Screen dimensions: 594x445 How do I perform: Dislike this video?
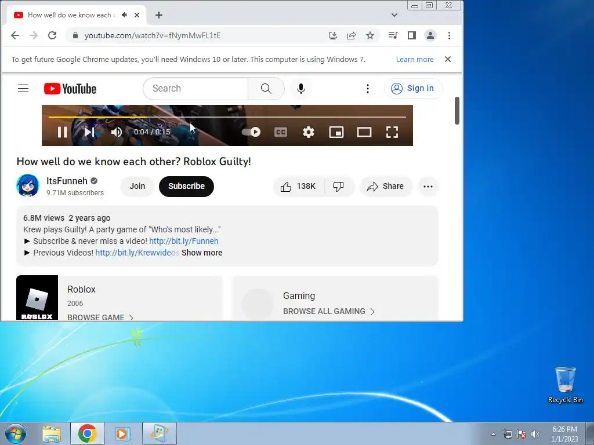[x=338, y=186]
